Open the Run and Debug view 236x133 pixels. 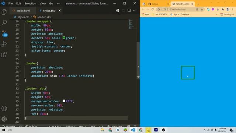(x=4, y=44)
